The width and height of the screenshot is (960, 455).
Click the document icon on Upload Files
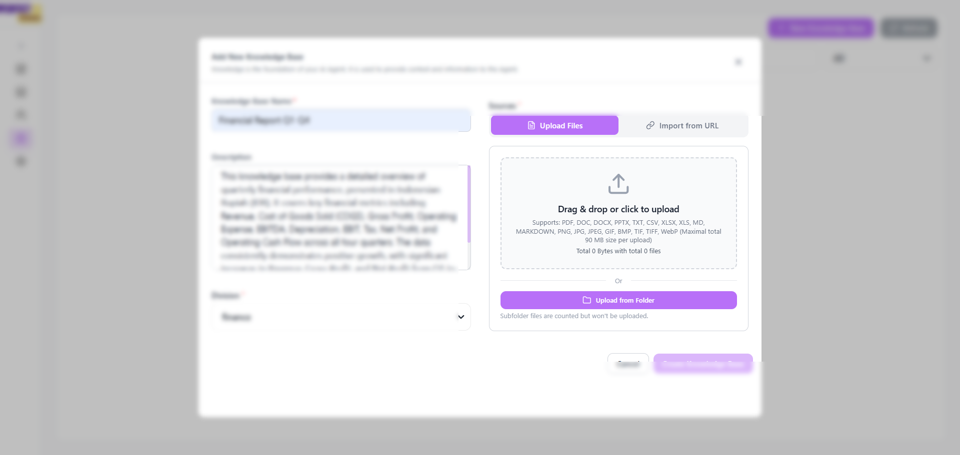tap(531, 125)
